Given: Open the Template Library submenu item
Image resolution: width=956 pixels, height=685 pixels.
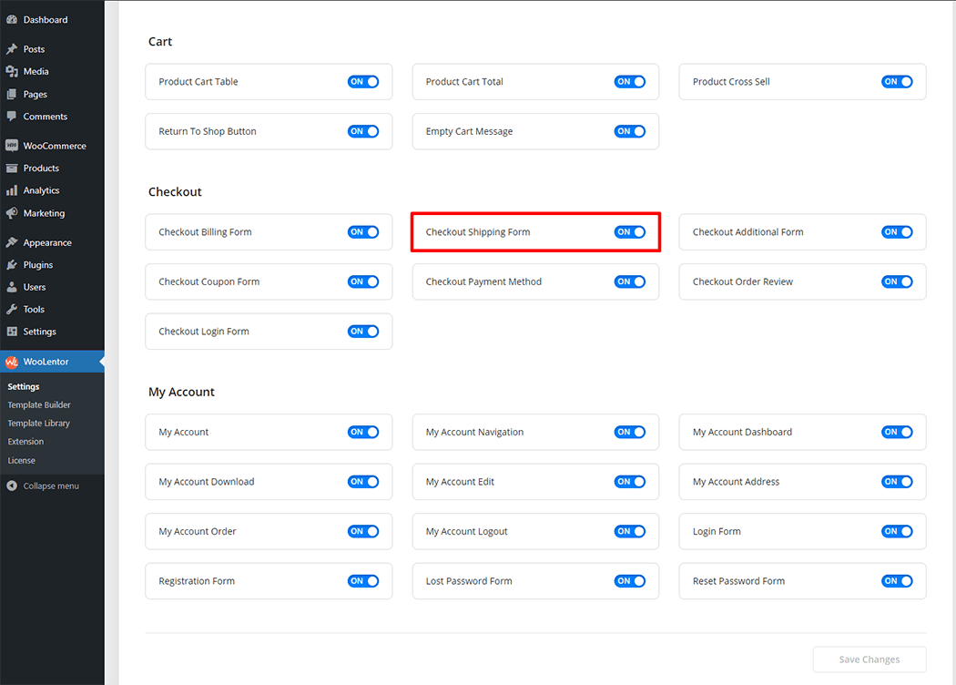Looking at the screenshot, I should (38, 424).
